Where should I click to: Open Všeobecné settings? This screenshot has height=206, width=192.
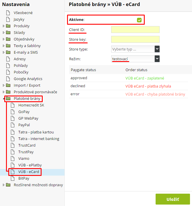(23, 13)
